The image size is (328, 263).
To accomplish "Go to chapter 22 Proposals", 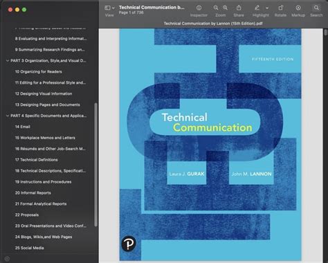I will pyautogui.click(x=27, y=215).
